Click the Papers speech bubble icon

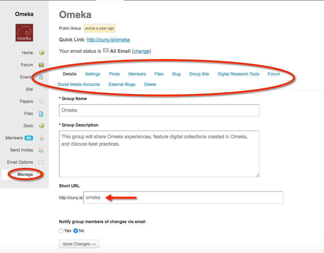click(41, 101)
